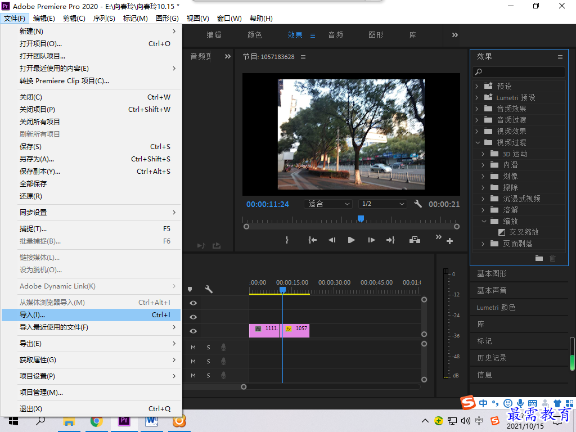Step back one frame in program monitor
The height and width of the screenshot is (432, 576).
[332, 240]
